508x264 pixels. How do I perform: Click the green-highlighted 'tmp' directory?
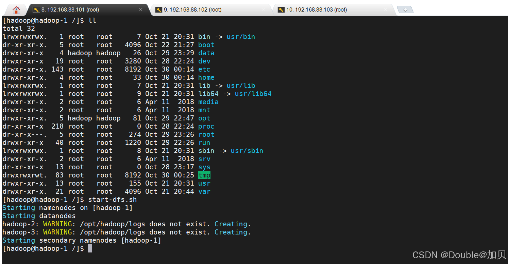204,175
